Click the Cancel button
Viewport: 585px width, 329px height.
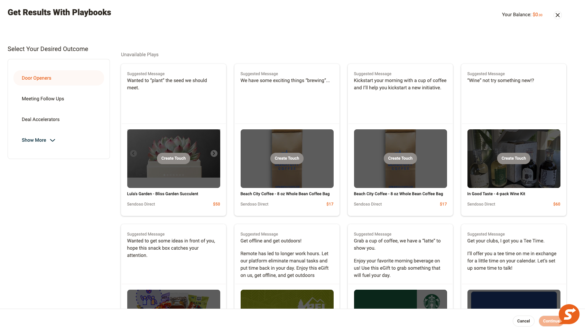pos(523,321)
